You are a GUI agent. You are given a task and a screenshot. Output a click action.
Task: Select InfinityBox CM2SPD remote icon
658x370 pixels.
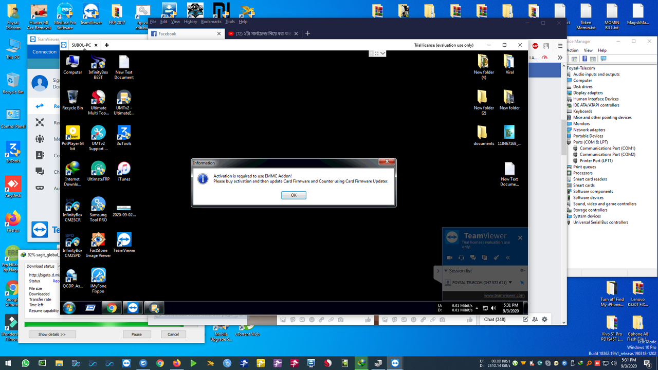[72, 245]
